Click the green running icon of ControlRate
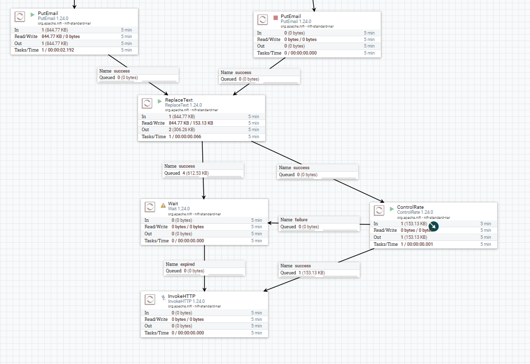530x364 pixels. [x=392, y=209]
